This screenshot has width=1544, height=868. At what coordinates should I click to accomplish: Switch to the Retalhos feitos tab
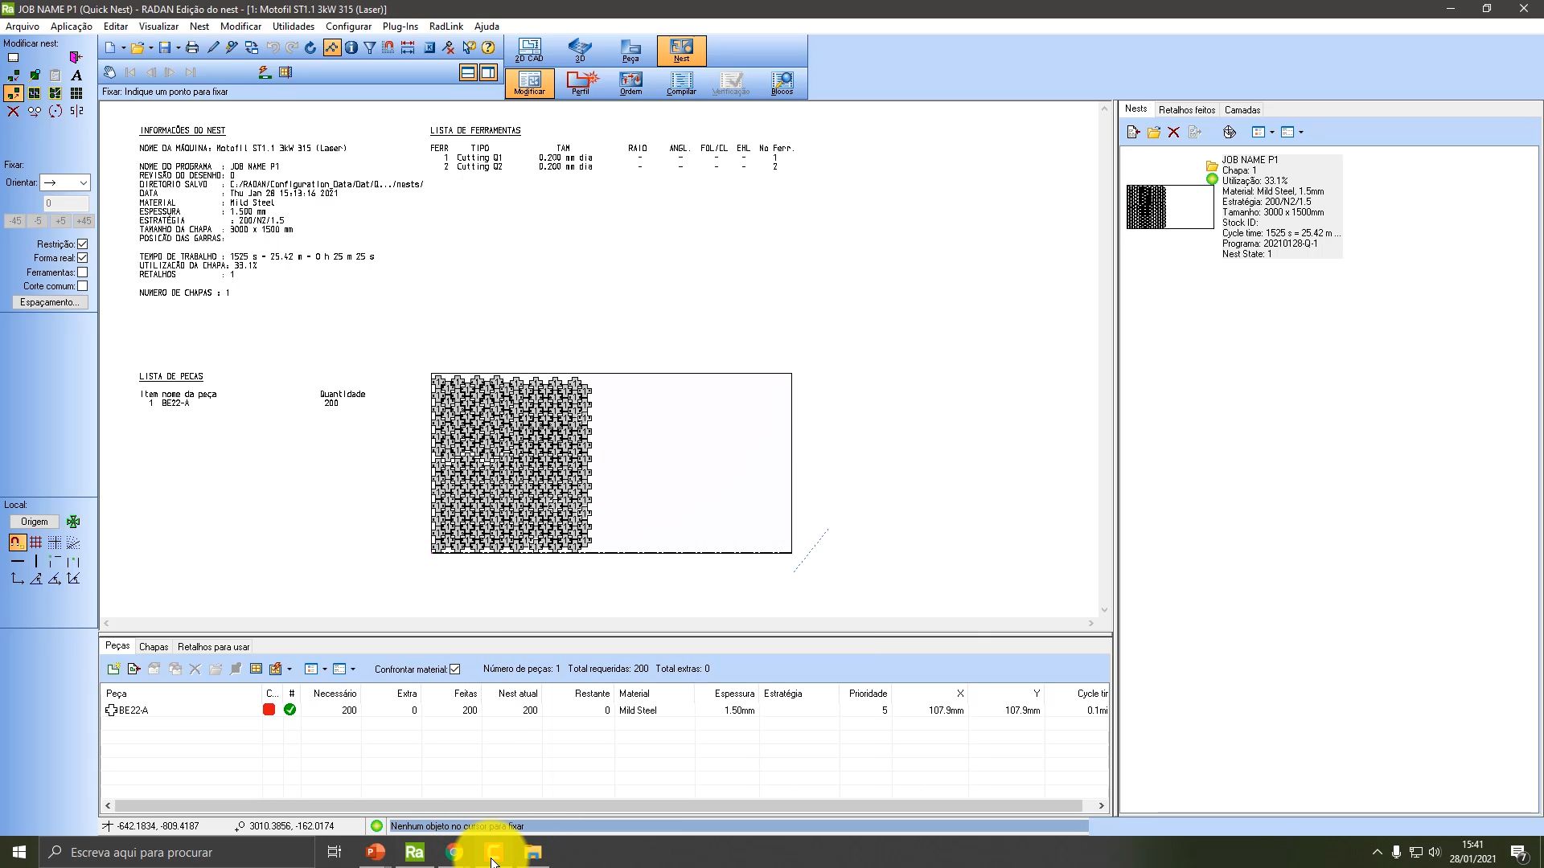tap(1186, 110)
